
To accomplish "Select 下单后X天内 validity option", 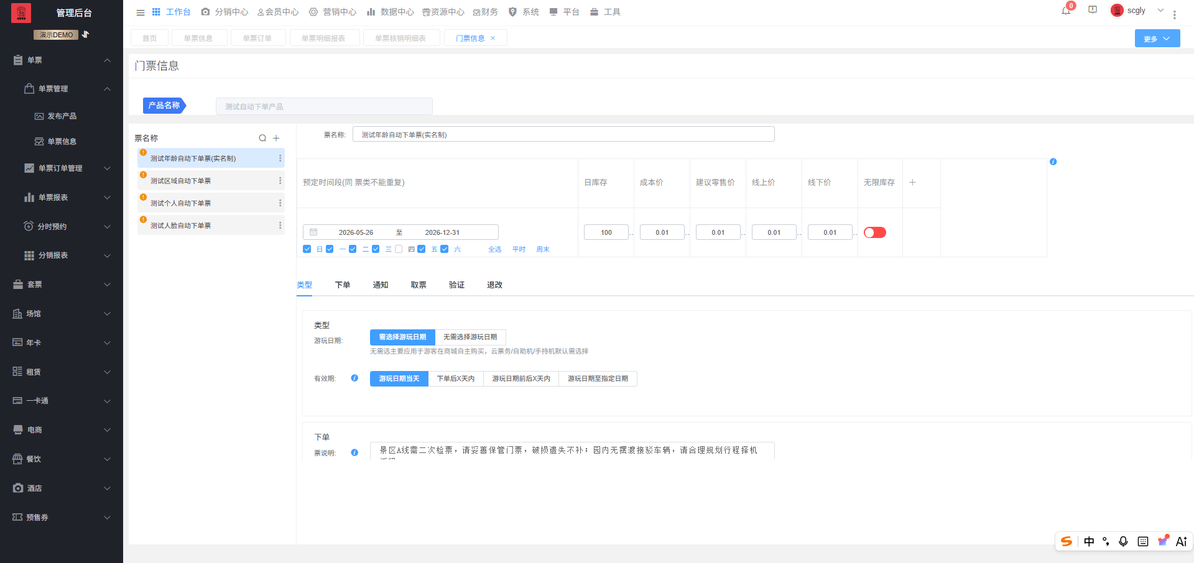I will pyautogui.click(x=456, y=378).
